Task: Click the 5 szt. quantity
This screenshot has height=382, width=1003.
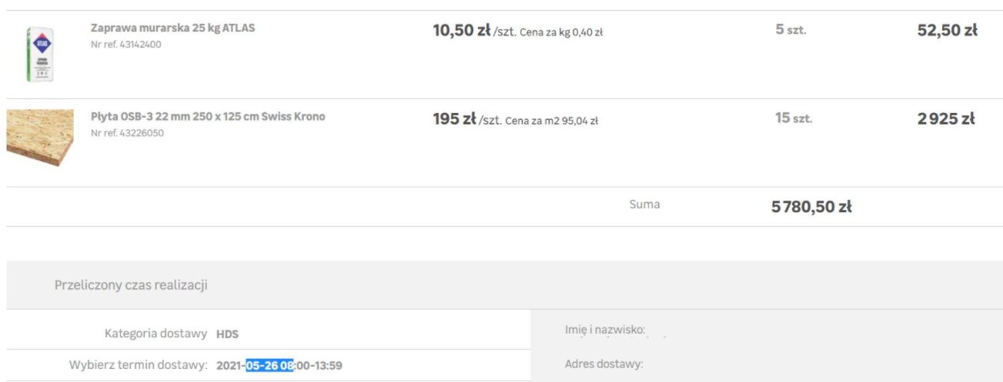Action: [x=791, y=31]
